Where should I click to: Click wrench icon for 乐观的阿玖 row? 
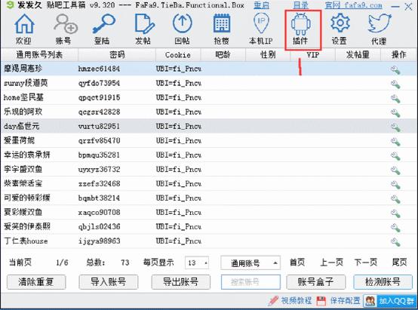[395, 113]
